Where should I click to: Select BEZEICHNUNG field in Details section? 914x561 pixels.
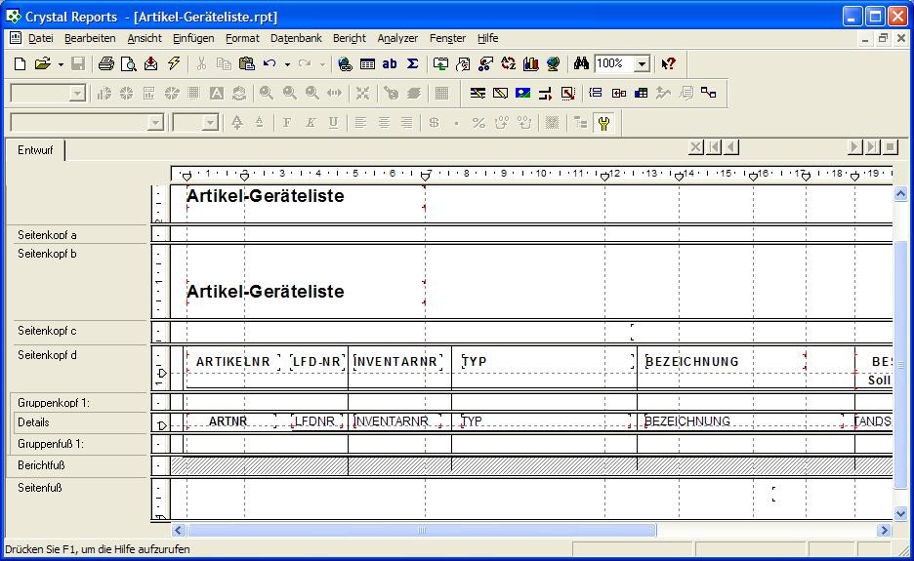[x=743, y=421]
